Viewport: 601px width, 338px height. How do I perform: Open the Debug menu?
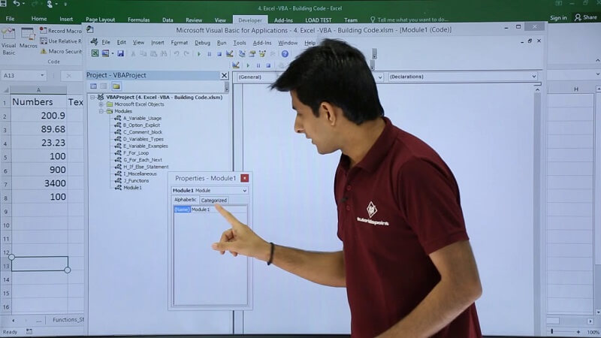202,43
